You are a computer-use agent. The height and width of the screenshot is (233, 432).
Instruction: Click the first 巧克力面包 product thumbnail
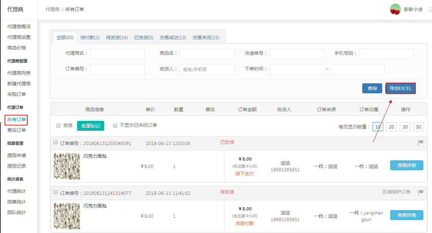click(67, 166)
